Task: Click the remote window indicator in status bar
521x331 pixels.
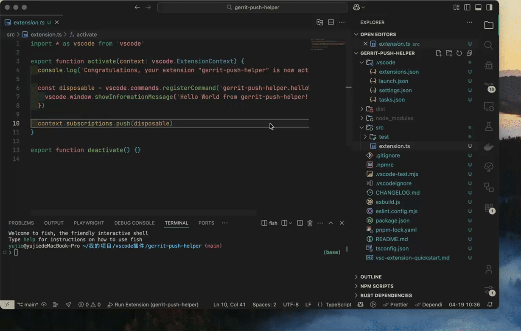Action: click(x=7, y=304)
